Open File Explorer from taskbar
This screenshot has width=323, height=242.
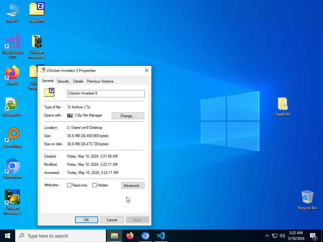114,236
